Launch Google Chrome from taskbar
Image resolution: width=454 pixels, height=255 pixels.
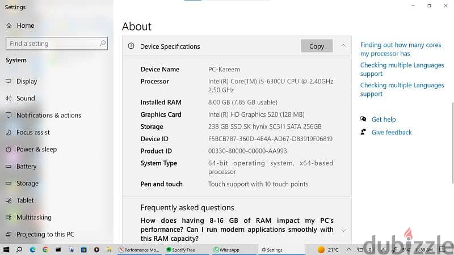[x=45, y=249]
